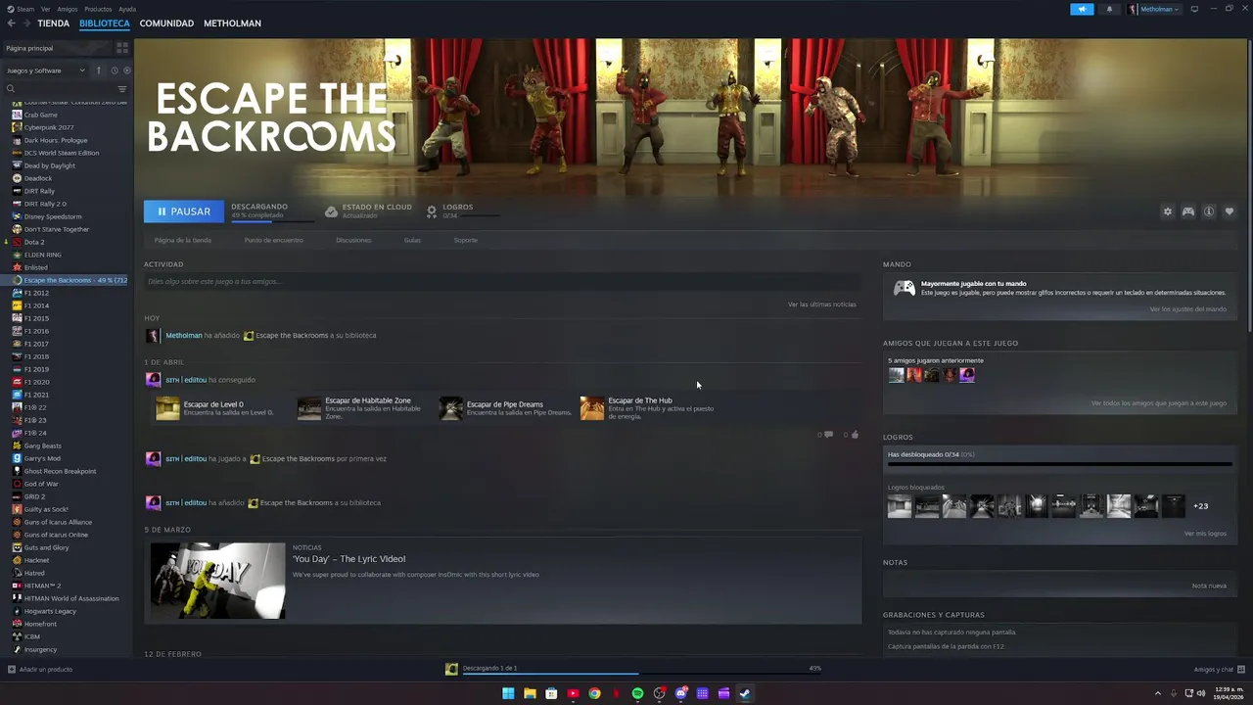
Task: Select Cyberpunk 2077 in the library list
Action: (48, 127)
